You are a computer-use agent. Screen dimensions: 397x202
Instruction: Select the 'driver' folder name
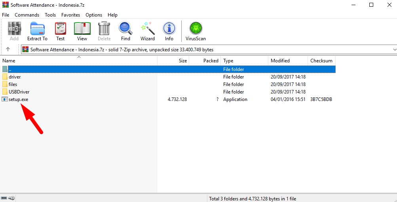(15, 77)
